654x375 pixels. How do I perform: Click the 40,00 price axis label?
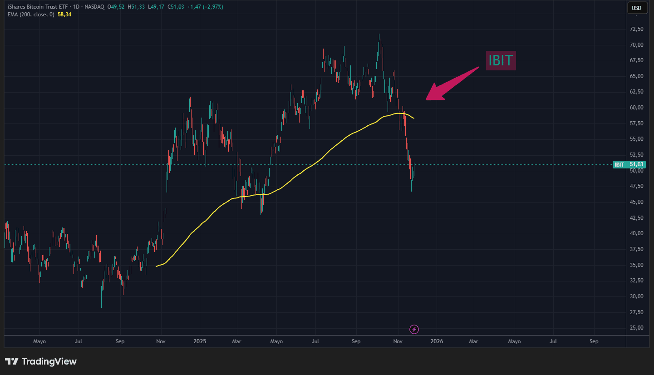(x=637, y=233)
